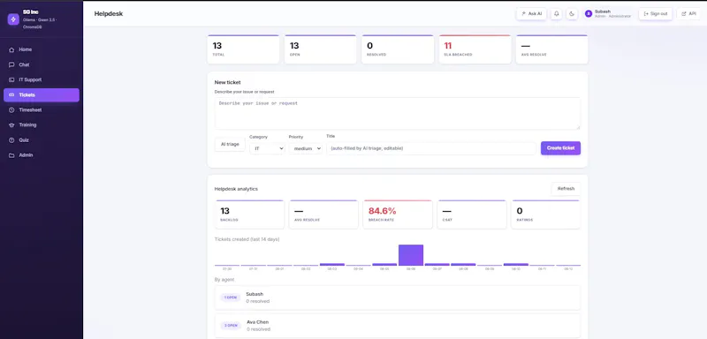The image size is (707, 339).
Task: Open the API link button
Action: (688, 14)
